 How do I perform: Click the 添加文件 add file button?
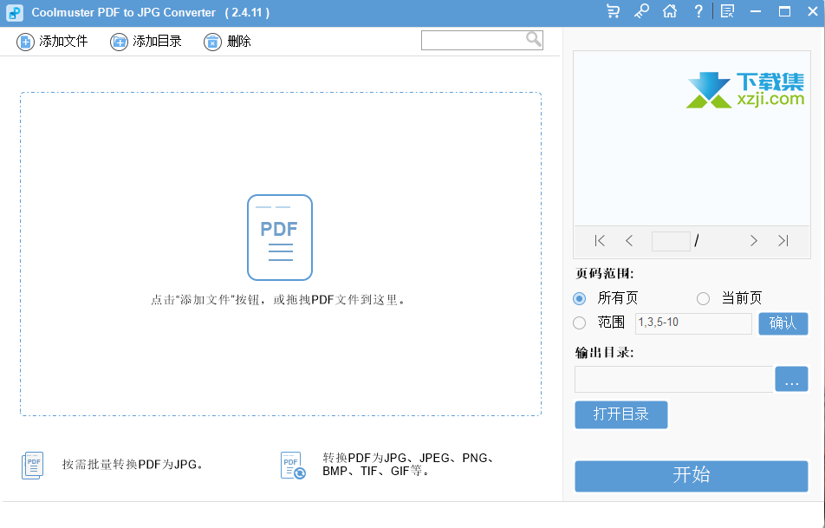[x=52, y=42]
